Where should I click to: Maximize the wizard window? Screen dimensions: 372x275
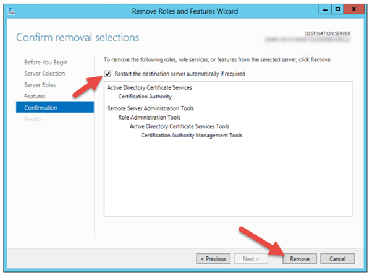[x=337, y=9]
